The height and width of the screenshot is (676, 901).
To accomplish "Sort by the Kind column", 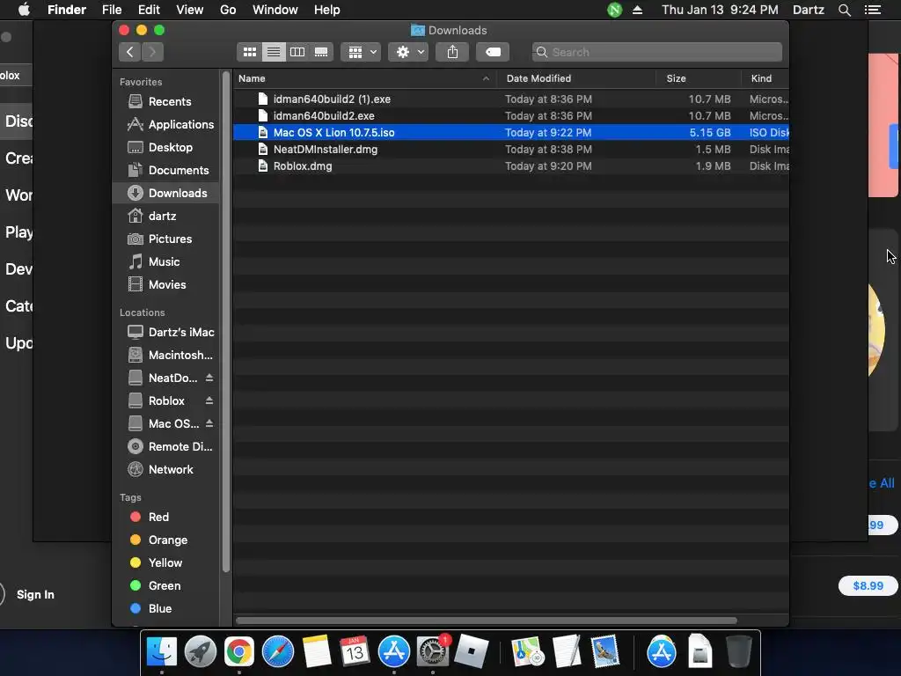I will 765,78.
